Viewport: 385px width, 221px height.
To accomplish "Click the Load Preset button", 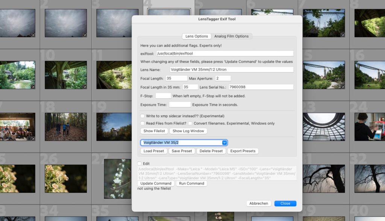I will tap(154, 151).
